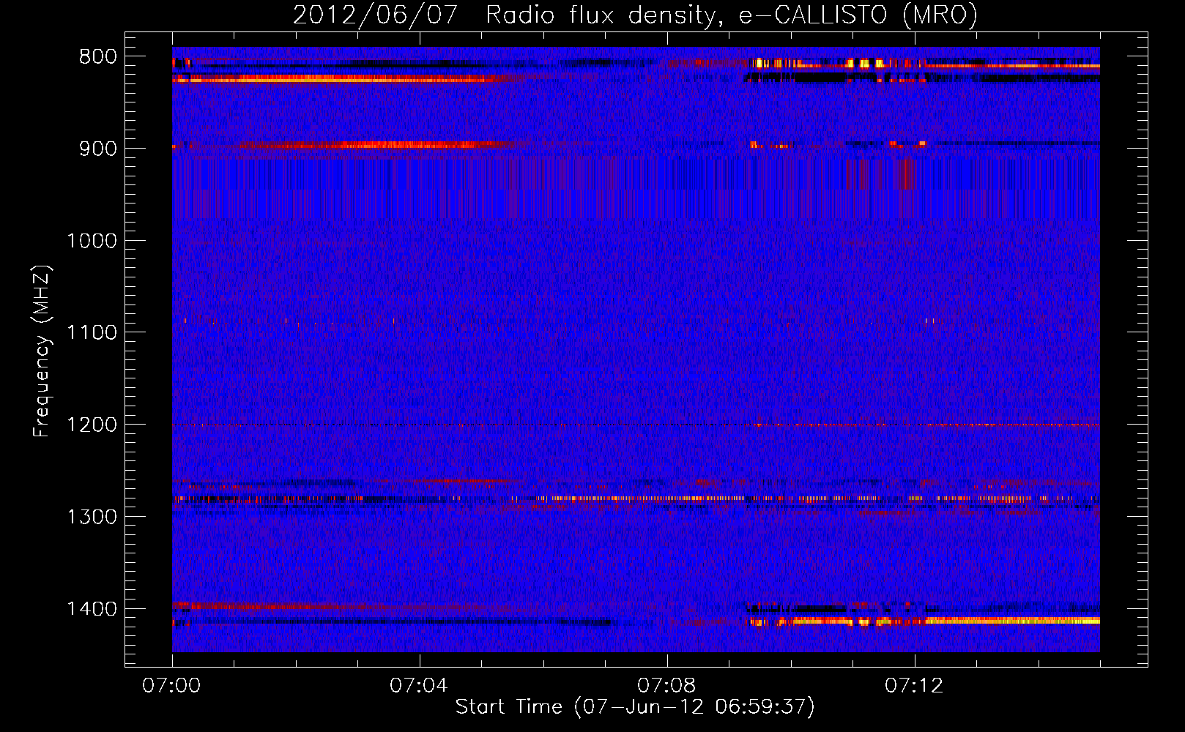
Task: Select the 800 frequency axis label
Action: tap(98, 57)
